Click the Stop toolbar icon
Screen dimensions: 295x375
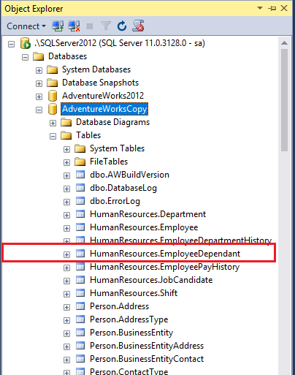tap(90, 26)
